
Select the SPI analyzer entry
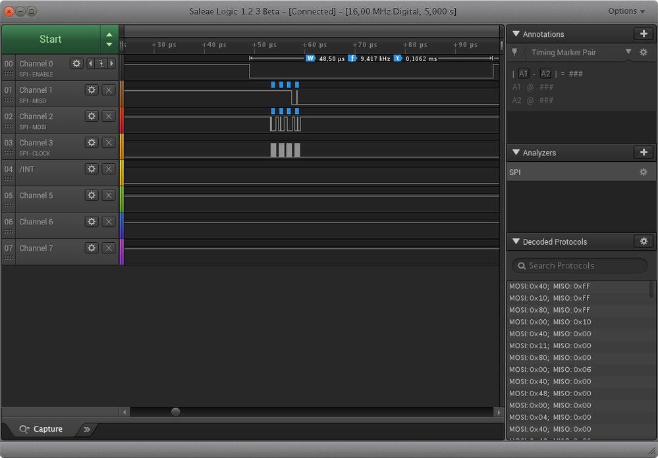581,172
